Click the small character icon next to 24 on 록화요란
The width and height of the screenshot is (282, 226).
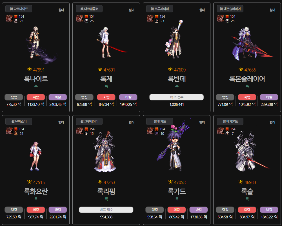[16, 133]
